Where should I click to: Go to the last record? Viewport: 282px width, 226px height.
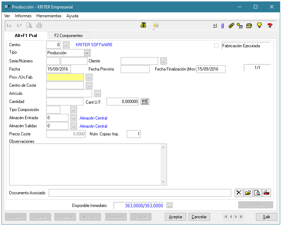coord(241,217)
